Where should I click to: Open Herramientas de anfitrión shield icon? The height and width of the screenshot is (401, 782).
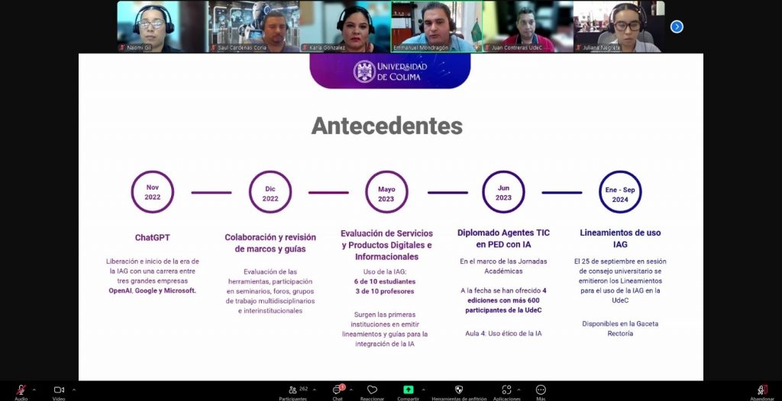pyautogui.click(x=459, y=390)
